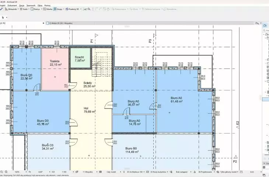Image resolution: width=269 pixels, height=177 pixels.
Task: Click the Przesunięcie toolbar button
Action: point(119,9)
